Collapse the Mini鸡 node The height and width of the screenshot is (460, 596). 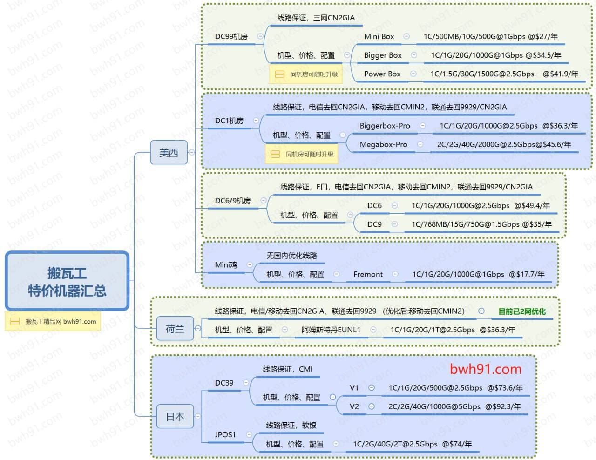[250, 265]
